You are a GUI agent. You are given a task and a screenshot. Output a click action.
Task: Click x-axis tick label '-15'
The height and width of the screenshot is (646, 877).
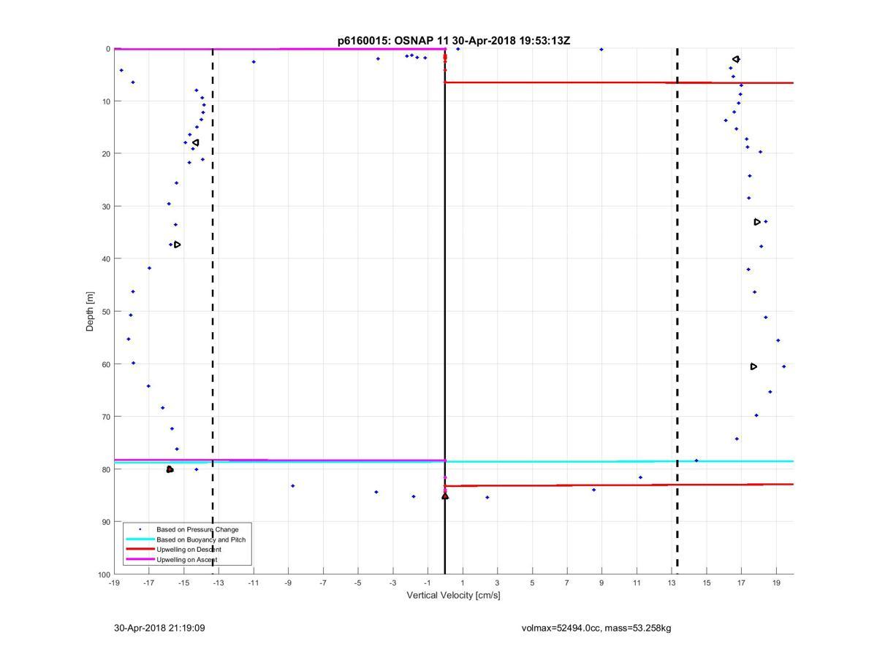(183, 583)
